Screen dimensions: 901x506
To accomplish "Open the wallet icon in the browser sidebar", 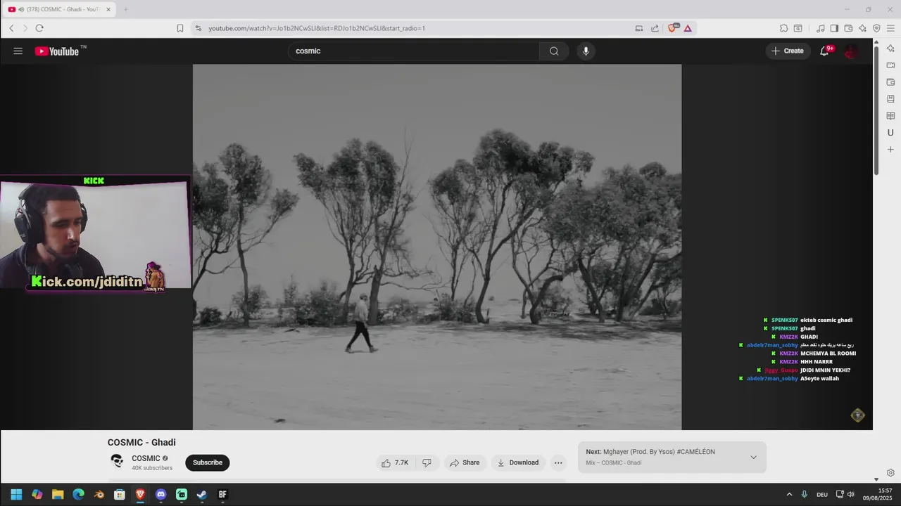I will click(x=890, y=82).
